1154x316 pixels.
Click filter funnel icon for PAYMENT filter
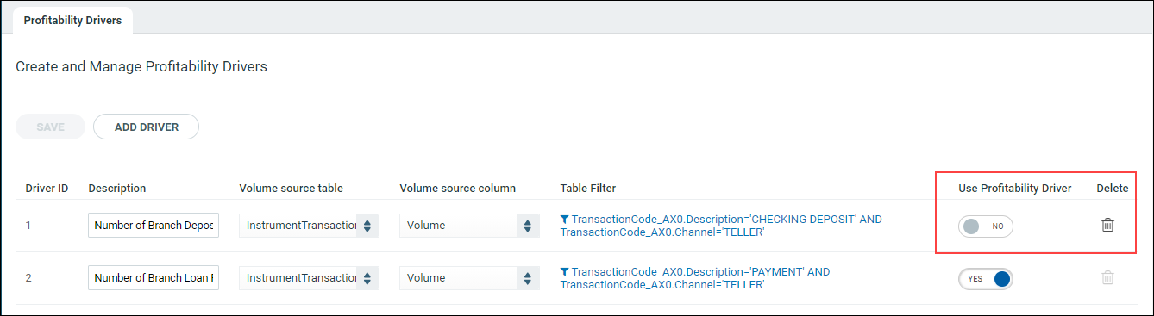click(564, 272)
